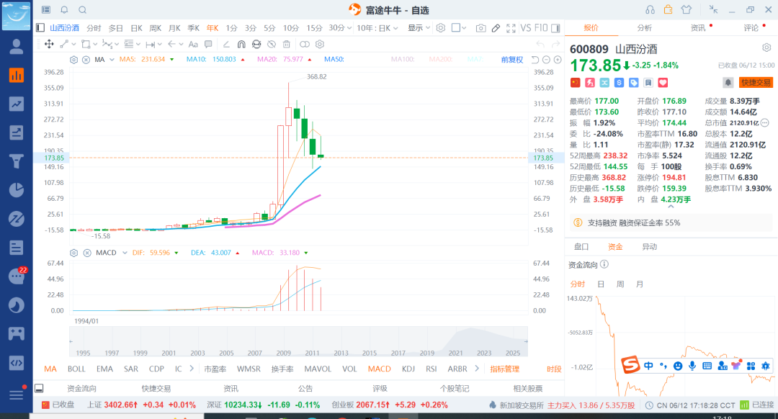Open the 评级 ratings bottom tab

(380, 389)
